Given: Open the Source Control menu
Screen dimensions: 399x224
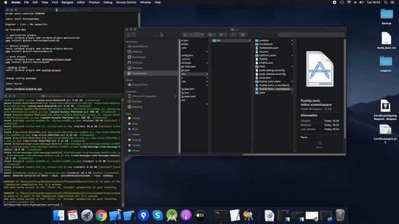Looking at the screenshot, I should 126,2.
